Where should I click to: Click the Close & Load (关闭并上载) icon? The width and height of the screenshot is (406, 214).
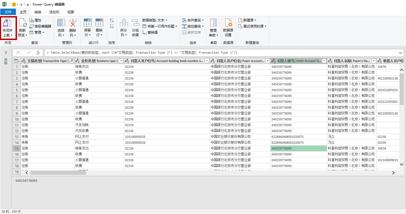coord(8,23)
